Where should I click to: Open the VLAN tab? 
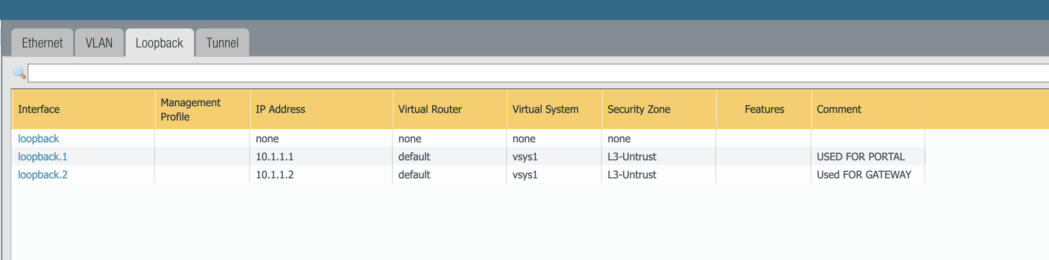tap(99, 43)
